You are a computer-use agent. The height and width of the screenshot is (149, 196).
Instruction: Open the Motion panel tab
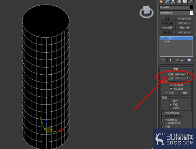coord(179,1)
